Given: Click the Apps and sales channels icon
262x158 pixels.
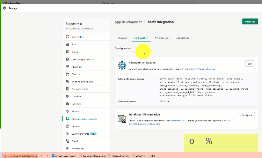Looking at the screenshot, I should pyautogui.click(x=67, y=119).
